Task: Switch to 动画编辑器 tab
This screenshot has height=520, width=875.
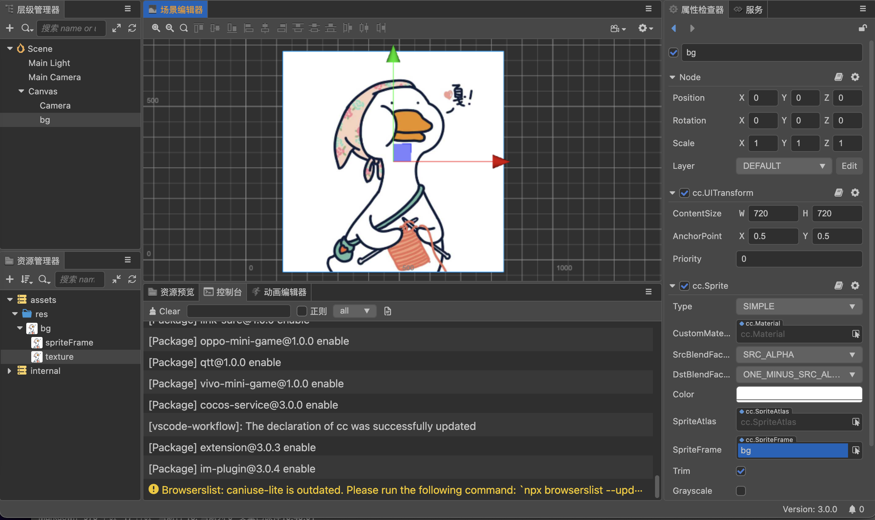Action: pyautogui.click(x=279, y=292)
